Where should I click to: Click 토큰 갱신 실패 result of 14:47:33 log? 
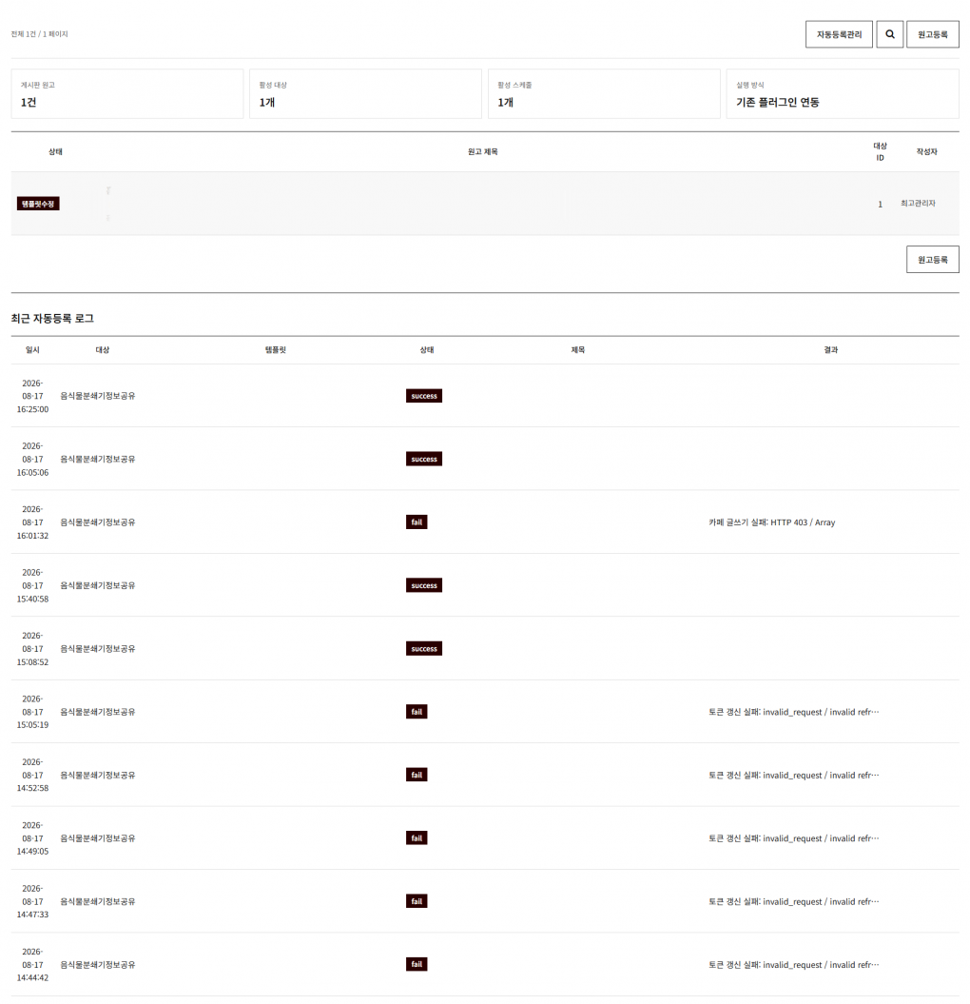point(793,901)
